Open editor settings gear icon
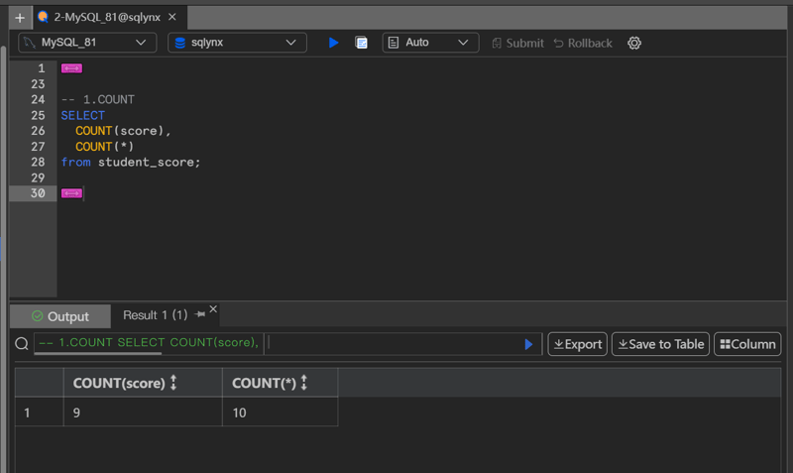 click(x=634, y=43)
